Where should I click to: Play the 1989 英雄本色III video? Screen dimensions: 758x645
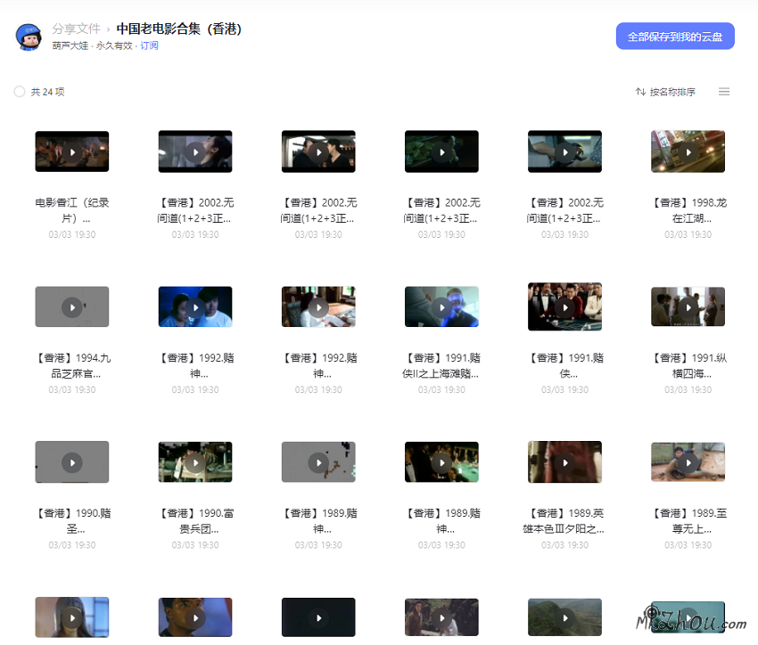point(564,461)
